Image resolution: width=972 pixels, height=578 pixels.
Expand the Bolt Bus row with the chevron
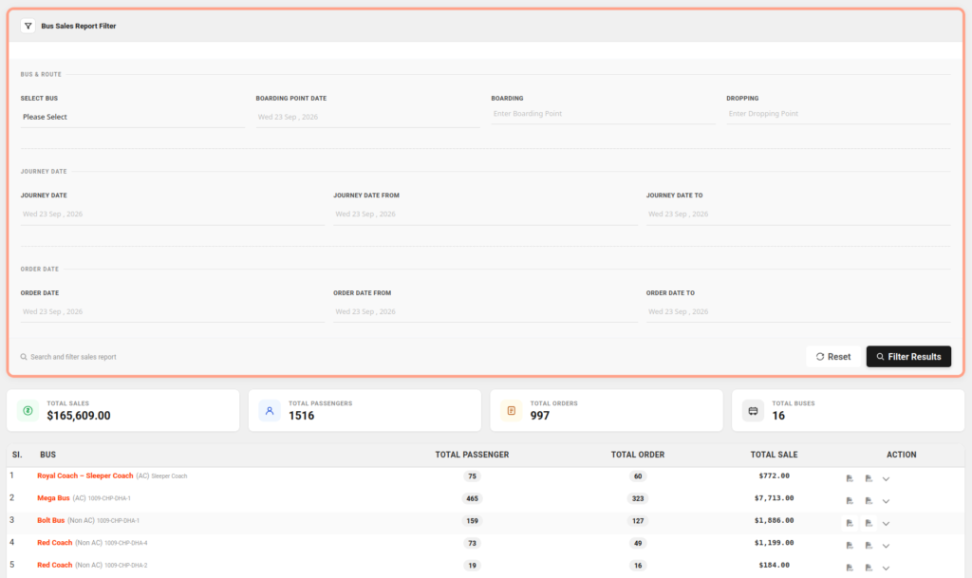(886, 524)
